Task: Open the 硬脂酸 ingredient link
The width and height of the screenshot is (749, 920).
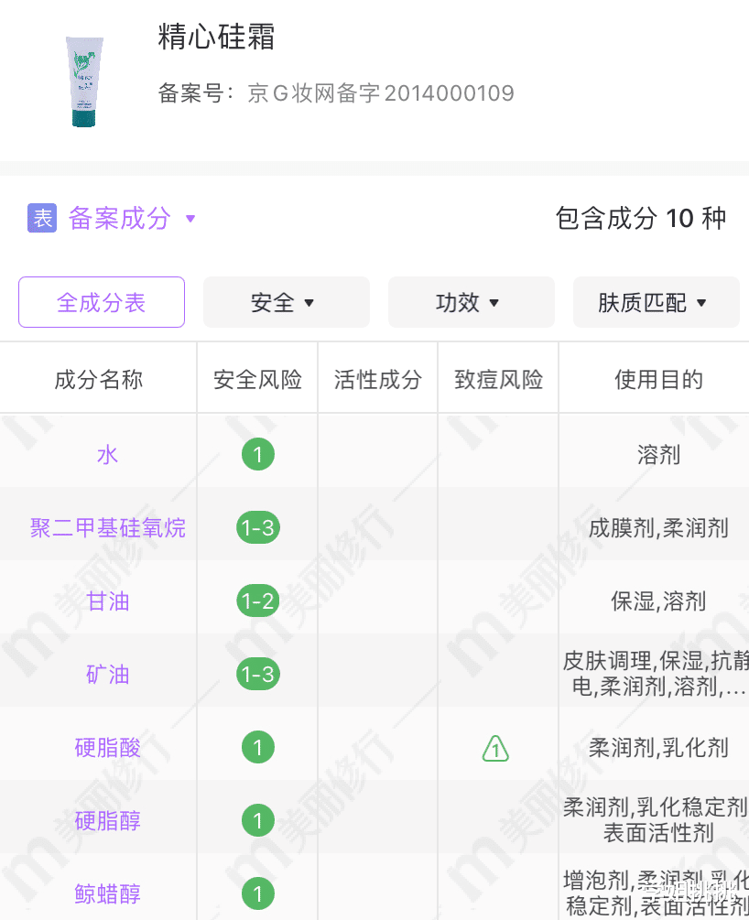Action: coord(108,748)
